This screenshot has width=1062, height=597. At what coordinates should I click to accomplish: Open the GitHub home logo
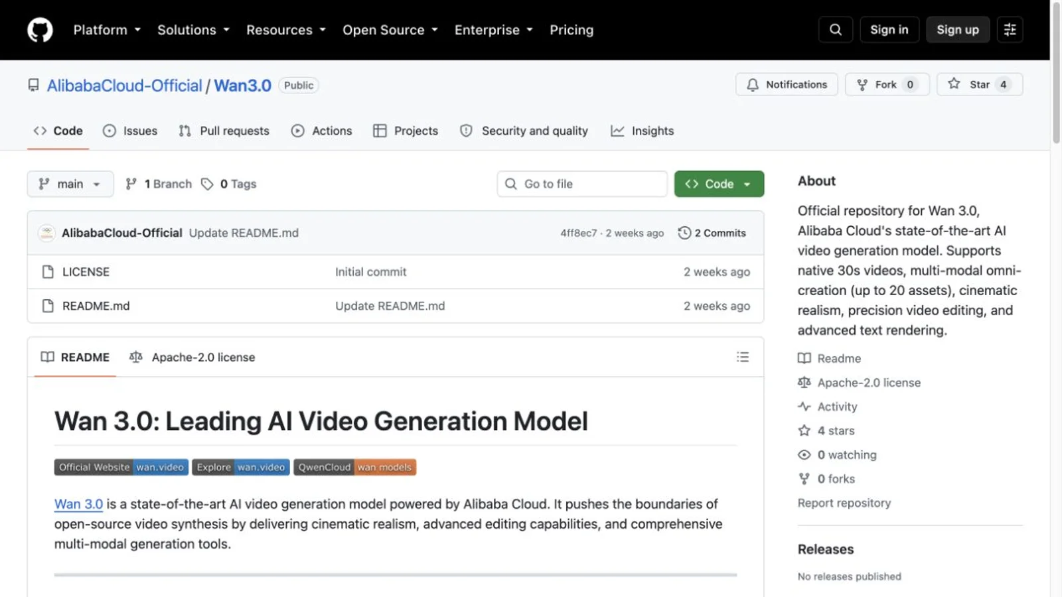(40, 30)
